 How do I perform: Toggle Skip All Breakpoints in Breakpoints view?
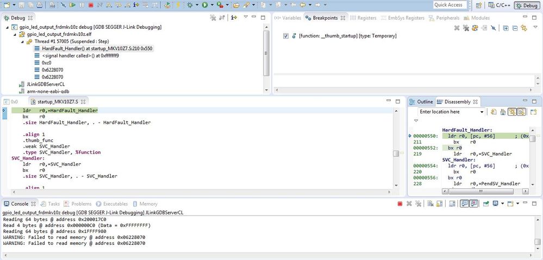click(493, 28)
